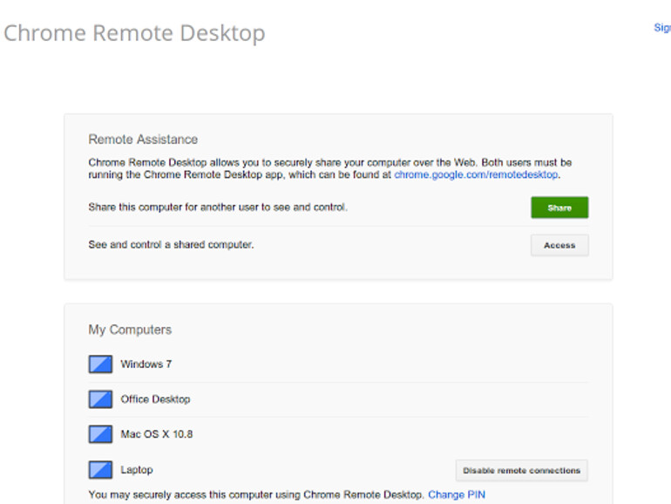Click the Laptop computer icon
Image resolution: width=671 pixels, height=504 pixels.
[100, 470]
